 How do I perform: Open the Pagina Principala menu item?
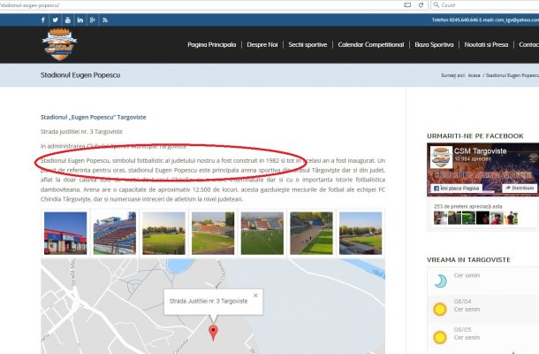pyautogui.click(x=211, y=44)
